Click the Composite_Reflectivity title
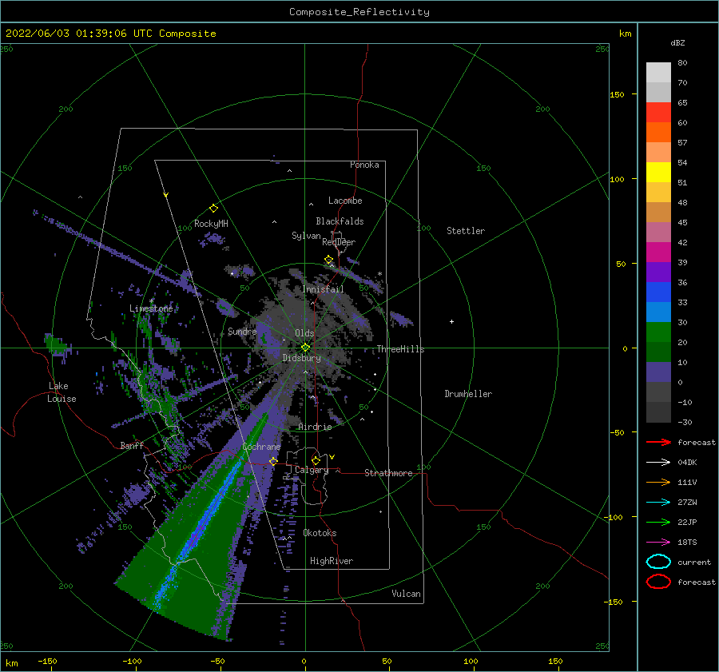This screenshot has width=719, height=672. tap(359, 12)
